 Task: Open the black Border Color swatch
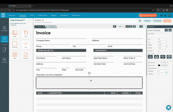(159, 66)
